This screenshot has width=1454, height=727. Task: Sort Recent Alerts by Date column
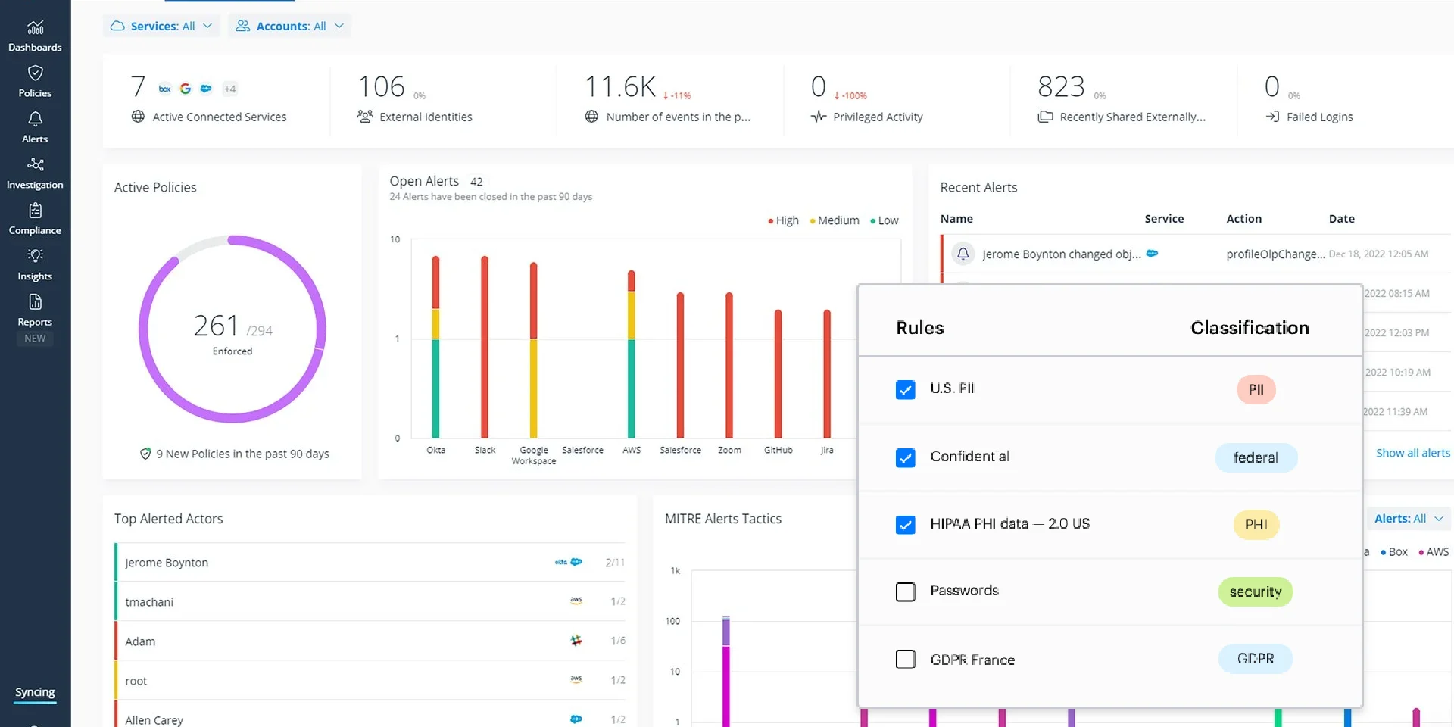pyautogui.click(x=1342, y=219)
